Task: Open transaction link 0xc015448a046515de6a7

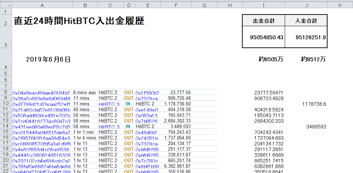Action: pos(41,132)
